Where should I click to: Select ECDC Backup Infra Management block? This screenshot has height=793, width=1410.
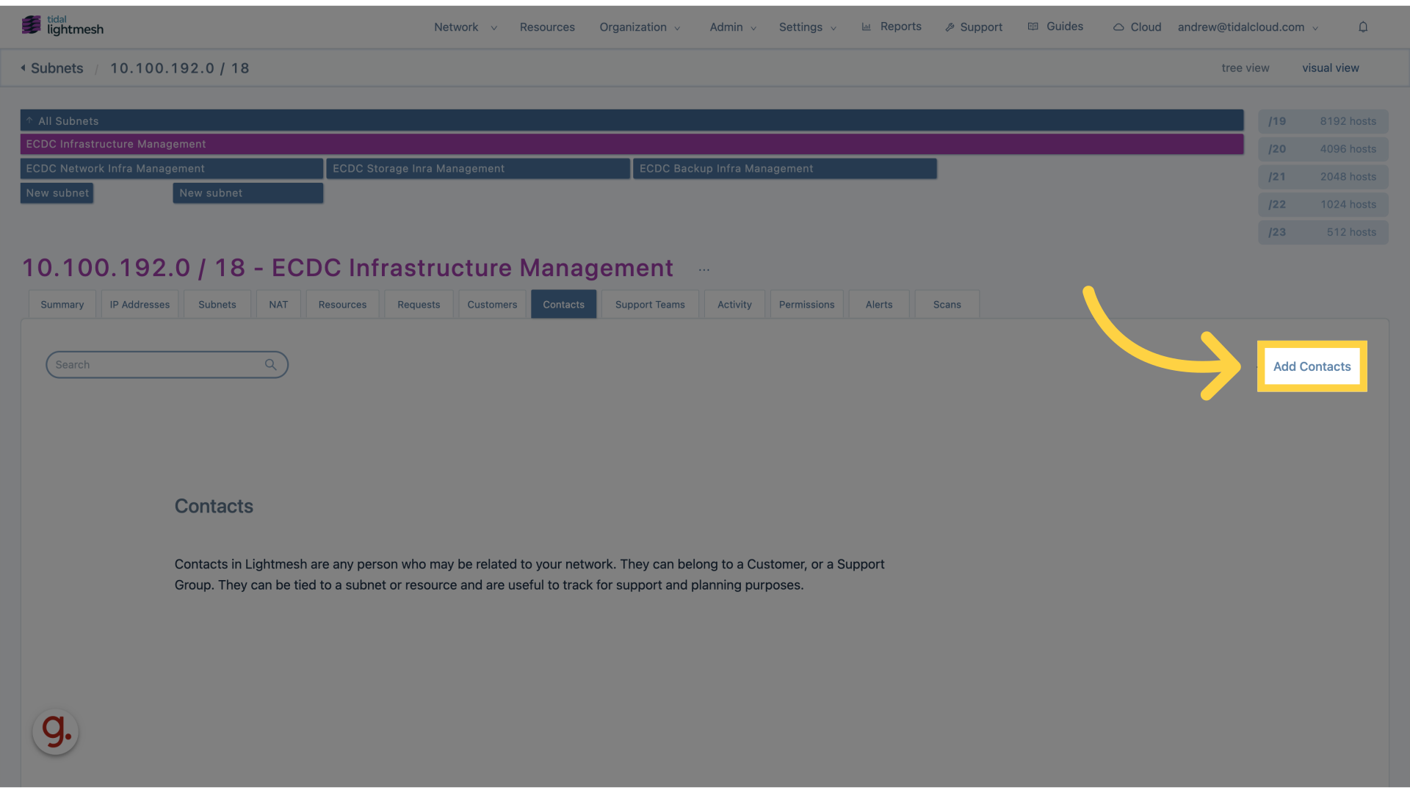tap(784, 169)
